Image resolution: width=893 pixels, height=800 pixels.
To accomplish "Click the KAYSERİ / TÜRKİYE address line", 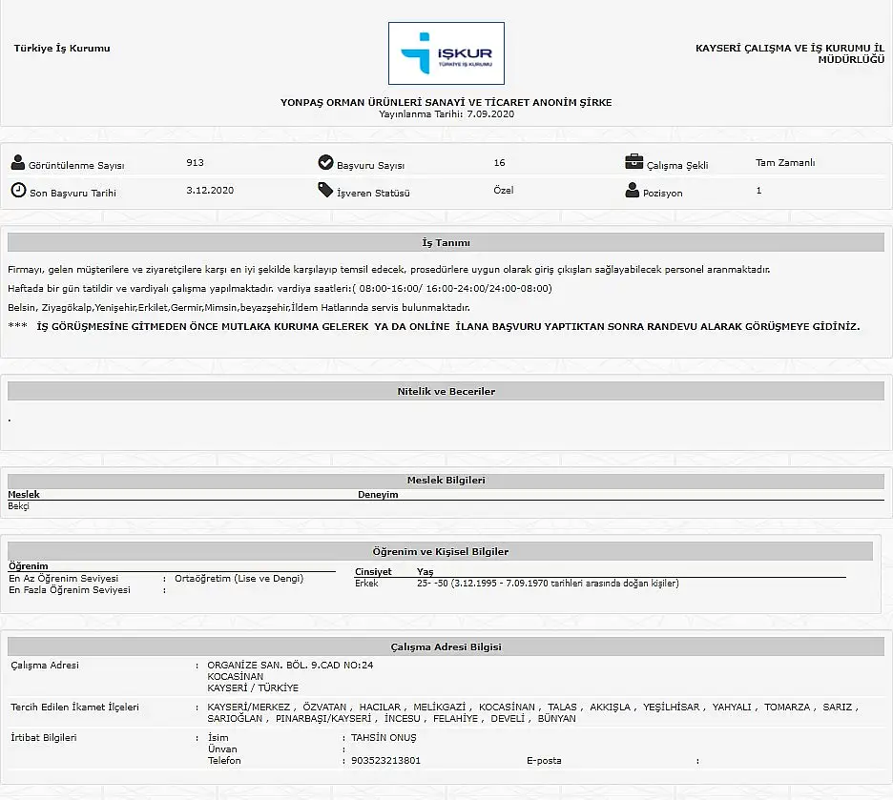I will pos(253,687).
